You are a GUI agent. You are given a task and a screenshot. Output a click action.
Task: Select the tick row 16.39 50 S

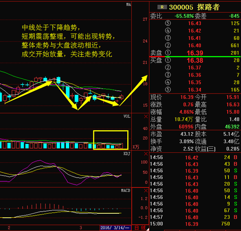tap(195, 171)
